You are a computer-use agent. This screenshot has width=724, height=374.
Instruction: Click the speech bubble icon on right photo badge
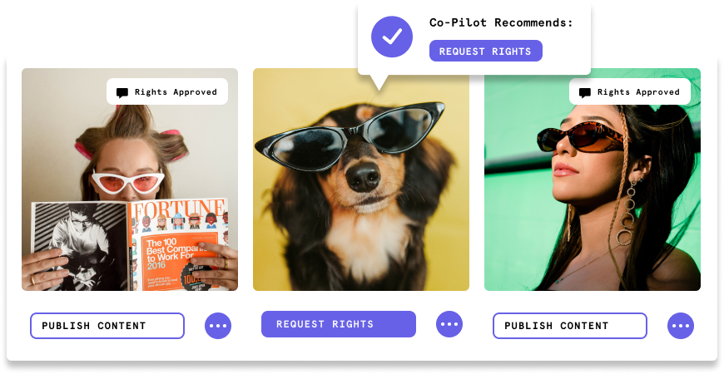[x=585, y=93]
